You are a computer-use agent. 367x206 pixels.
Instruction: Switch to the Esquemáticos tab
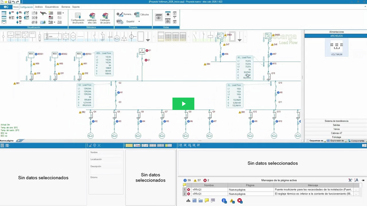[x=52, y=7]
